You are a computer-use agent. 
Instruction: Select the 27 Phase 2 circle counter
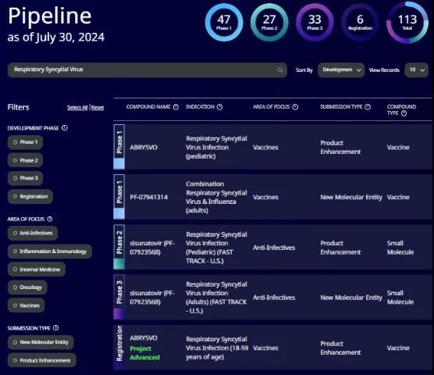pos(269,22)
